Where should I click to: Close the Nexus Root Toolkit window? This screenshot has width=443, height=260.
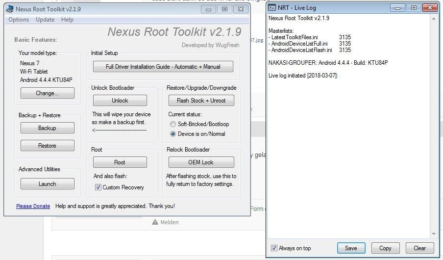[x=241, y=9]
